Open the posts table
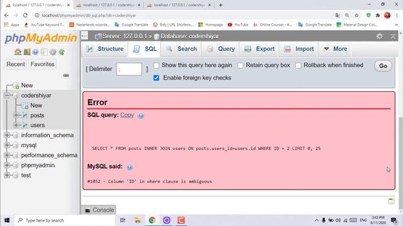Viewport: 403px width, 226px height. (37, 116)
